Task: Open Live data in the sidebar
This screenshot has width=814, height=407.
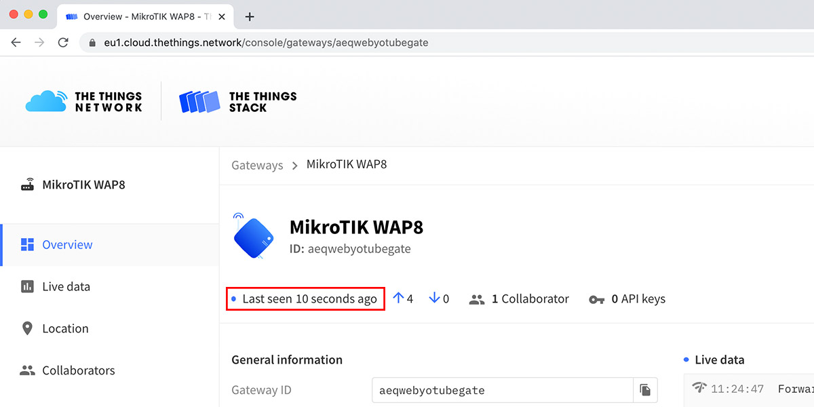Action: click(x=110, y=287)
